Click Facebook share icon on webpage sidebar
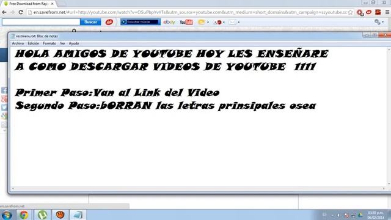The height and width of the screenshot is (220, 391). (x=4, y=90)
